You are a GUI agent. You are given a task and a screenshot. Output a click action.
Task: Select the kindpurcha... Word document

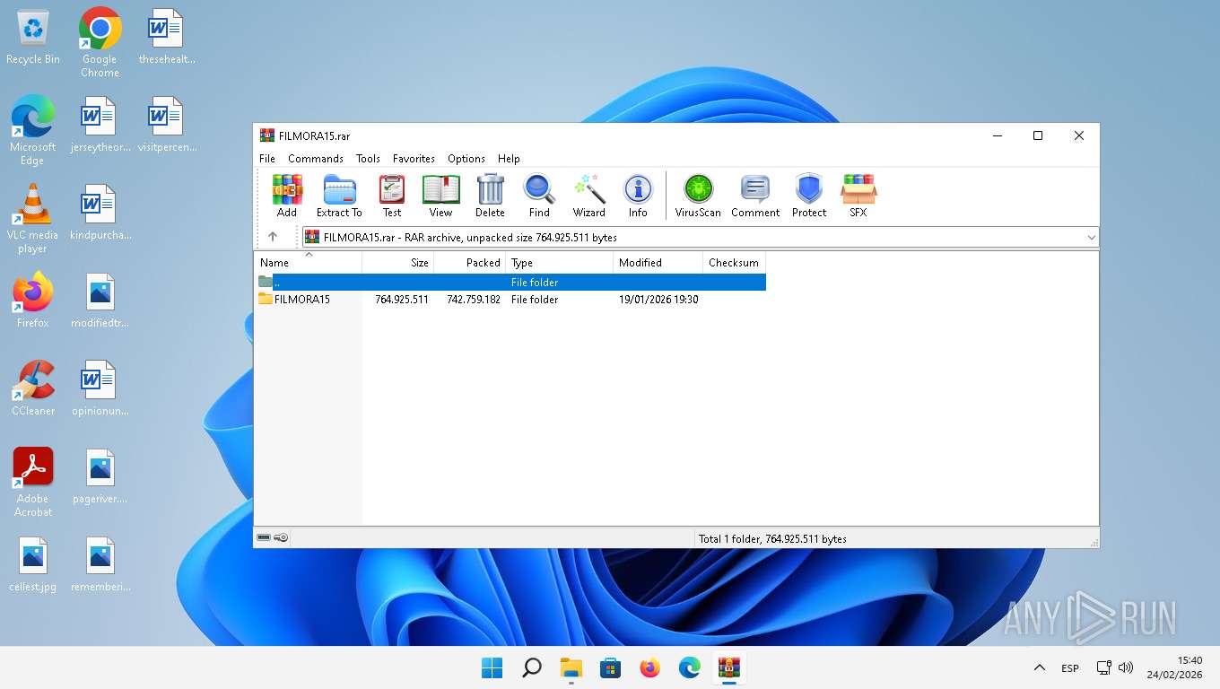click(100, 213)
